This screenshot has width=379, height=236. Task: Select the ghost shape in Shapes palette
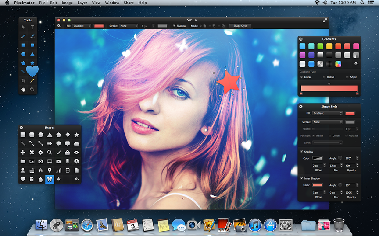click(32, 179)
